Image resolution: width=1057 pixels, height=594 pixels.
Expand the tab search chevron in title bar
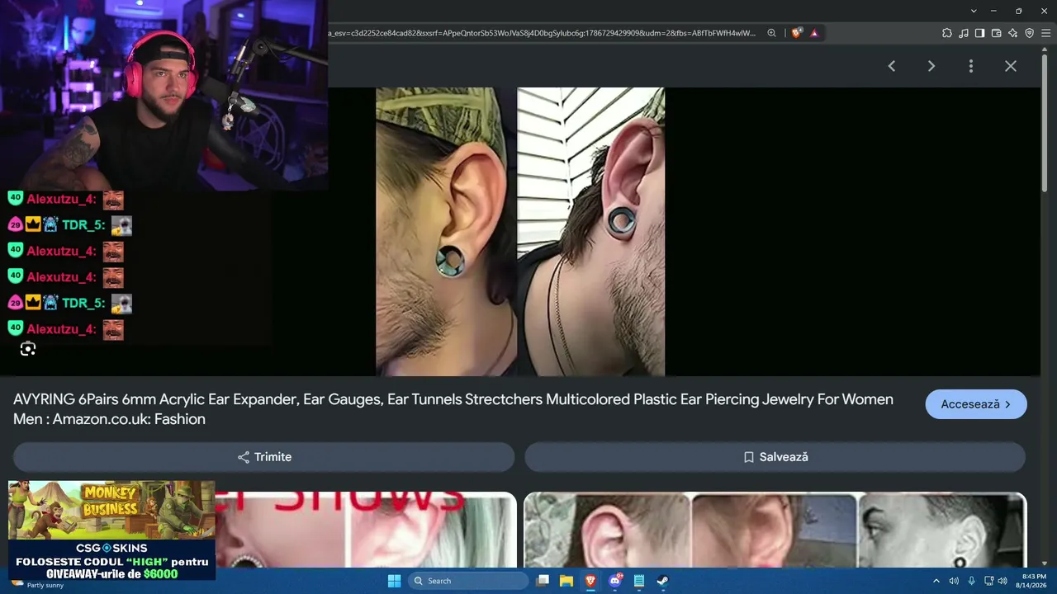(974, 11)
